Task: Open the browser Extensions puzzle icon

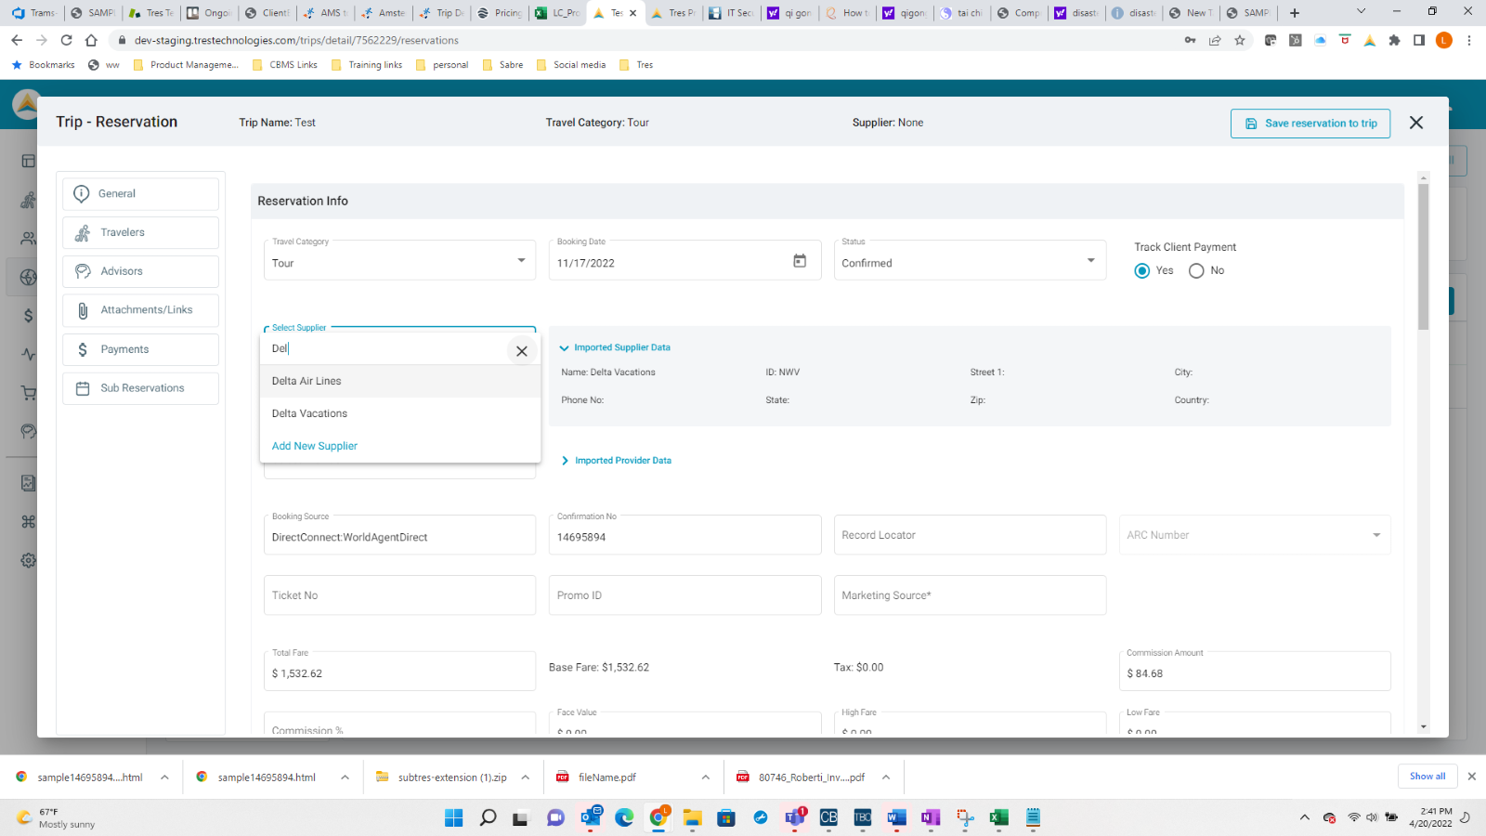Action: pyautogui.click(x=1394, y=40)
